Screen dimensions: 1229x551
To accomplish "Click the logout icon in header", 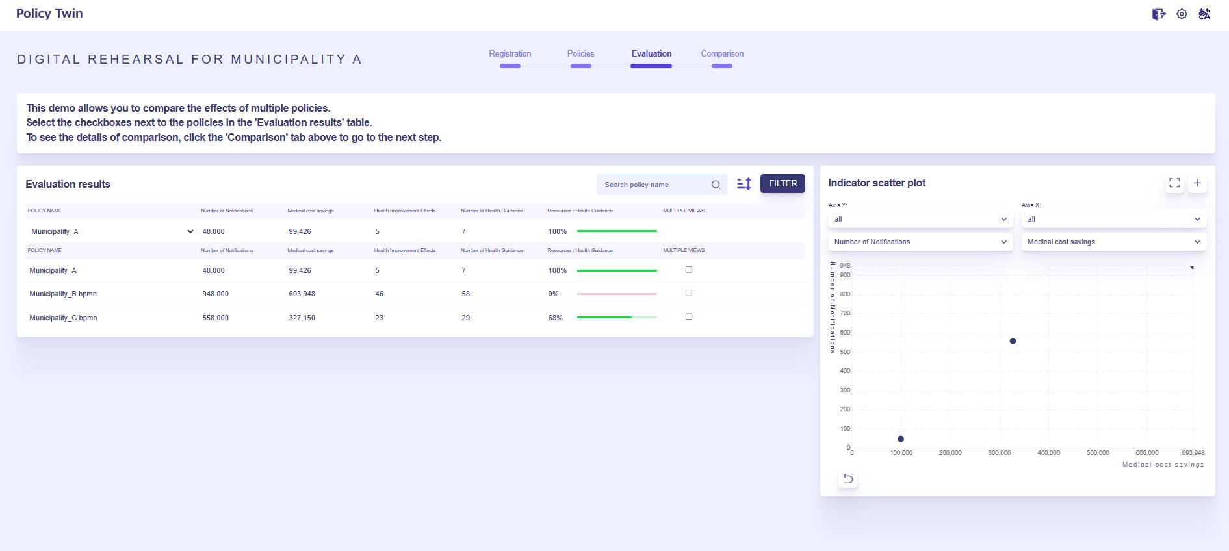I will [1158, 14].
